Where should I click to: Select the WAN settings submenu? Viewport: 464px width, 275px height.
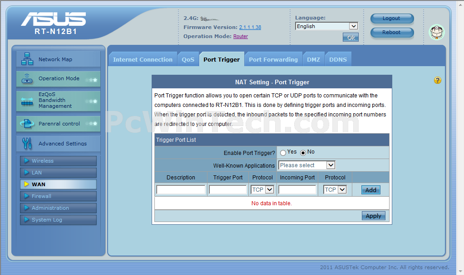coord(58,184)
